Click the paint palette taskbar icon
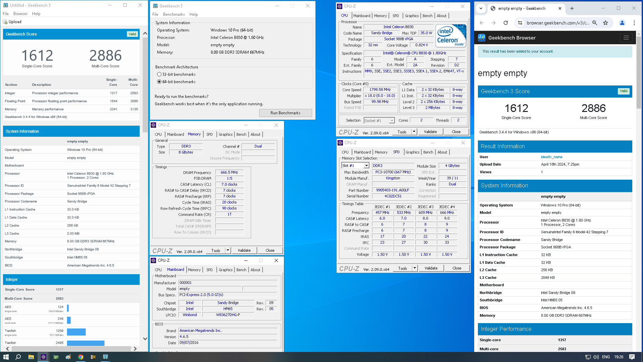The width and height of the screenshot is (643, 362). (x=68, y=357)
